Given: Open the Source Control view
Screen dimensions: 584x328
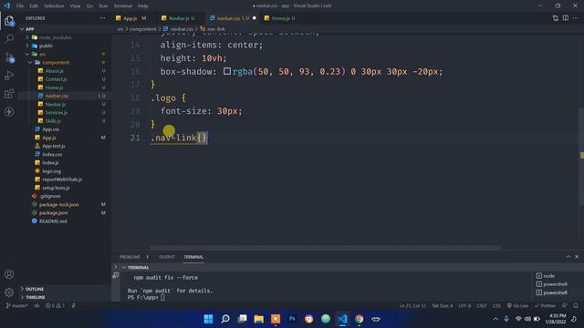Looking at the screenshot, I should pos(9,57).
